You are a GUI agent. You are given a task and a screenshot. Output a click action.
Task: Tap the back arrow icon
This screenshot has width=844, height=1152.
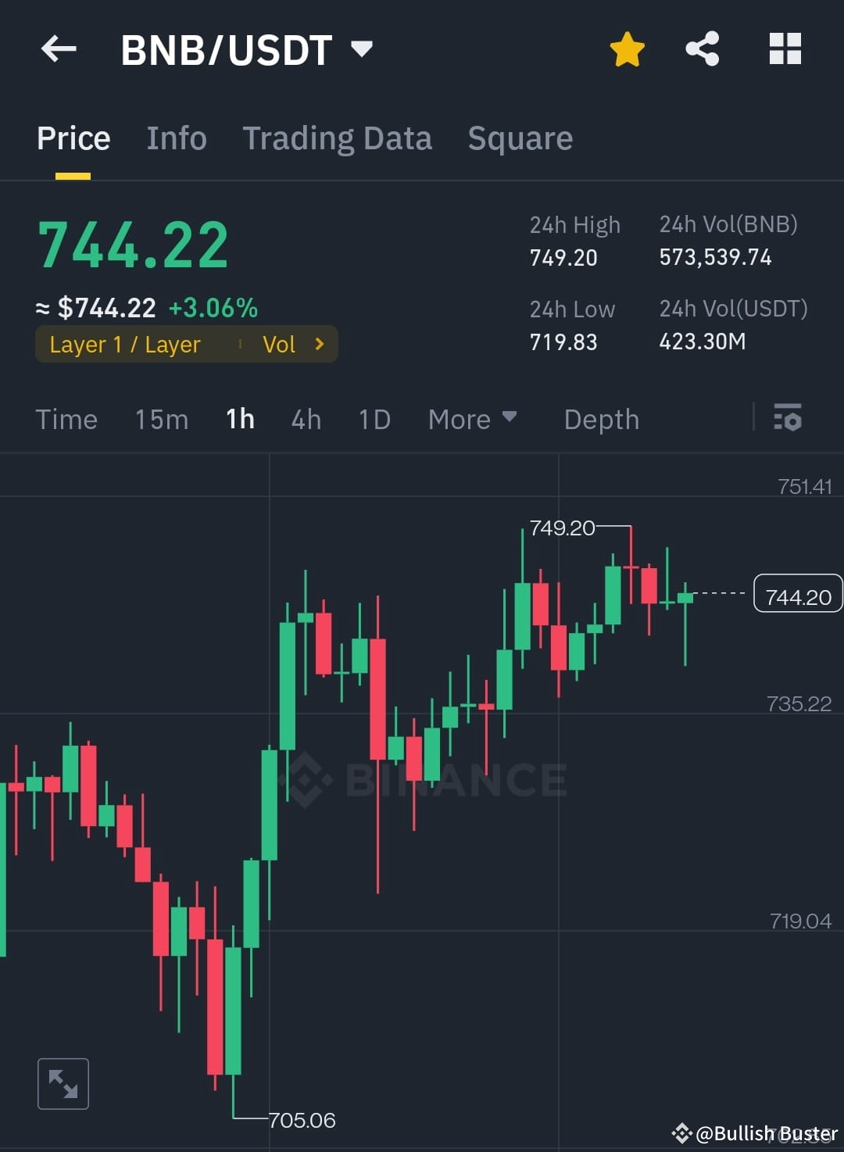click(58, 48)
